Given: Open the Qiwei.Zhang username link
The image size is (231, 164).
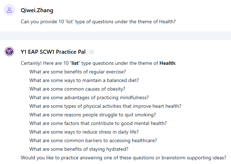Looking at the screenshot, I should click(x=37, y=10).
